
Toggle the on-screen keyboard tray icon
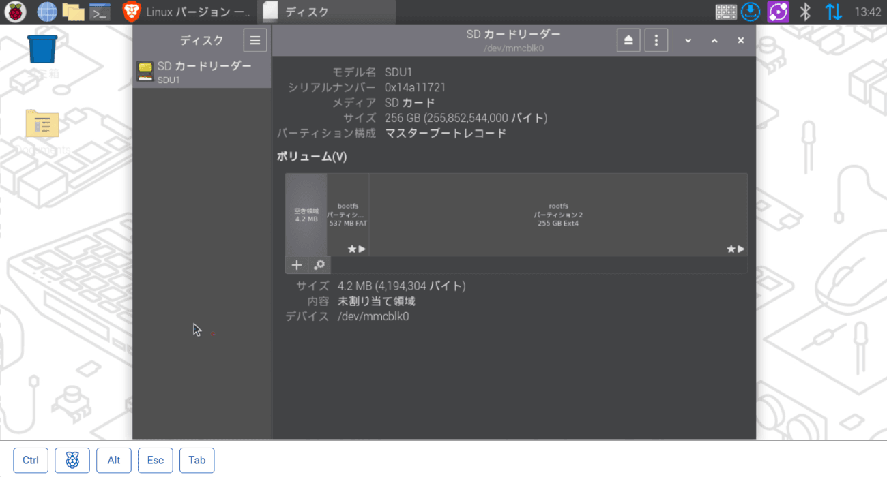(725, 12)
